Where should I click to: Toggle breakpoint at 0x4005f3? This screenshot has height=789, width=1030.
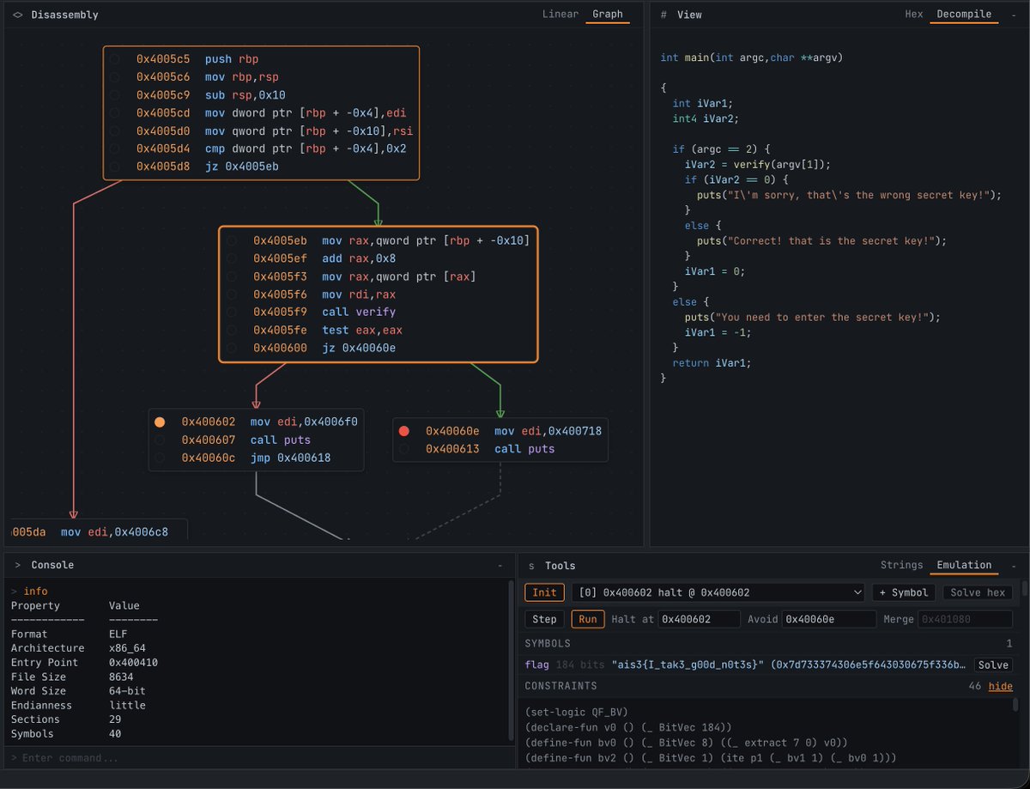click(232, 276)
